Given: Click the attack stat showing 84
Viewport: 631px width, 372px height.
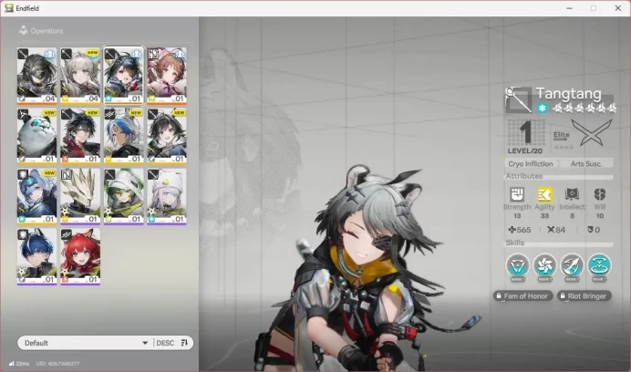Looking at the screenshot, I should (x=556, y=230).
